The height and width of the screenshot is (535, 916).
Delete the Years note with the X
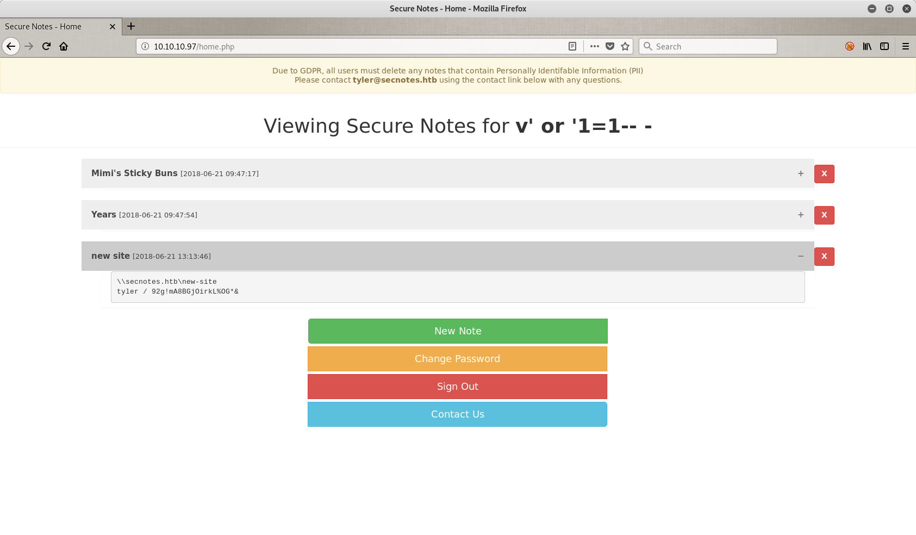(x=824, y=215)
